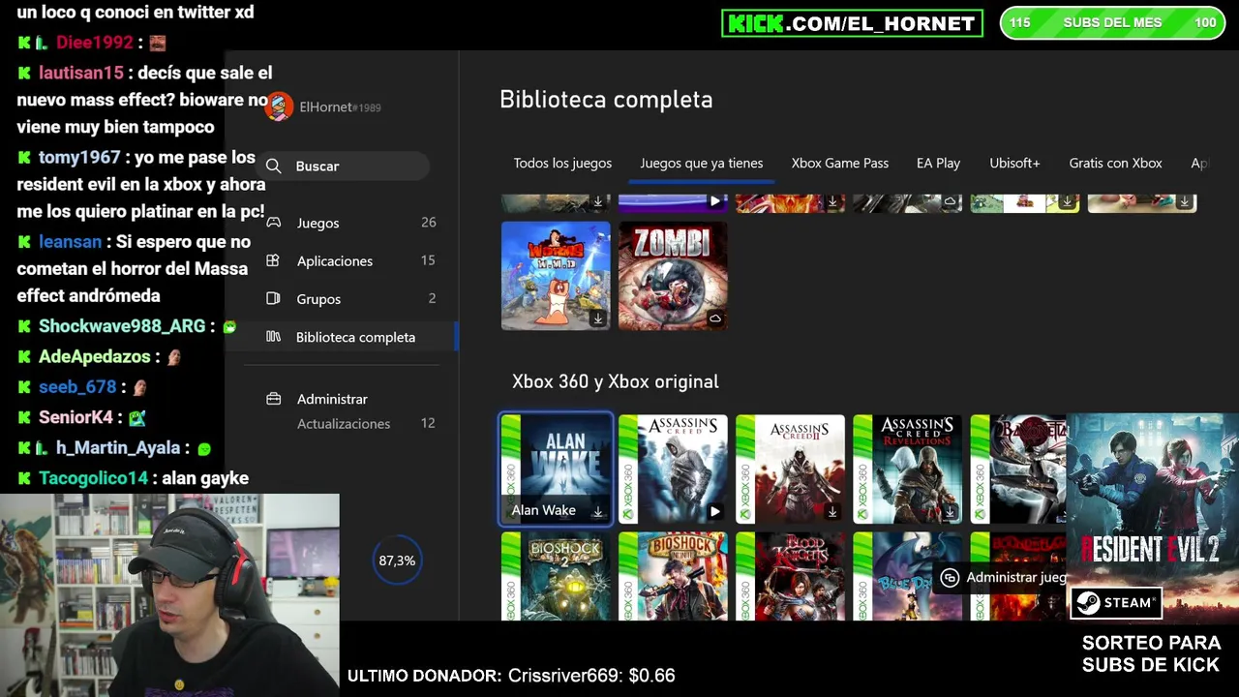Open the Juegos controller icon
This screenshot has height=697, width=1239.
pyautogui.click(x=274, y=223)
